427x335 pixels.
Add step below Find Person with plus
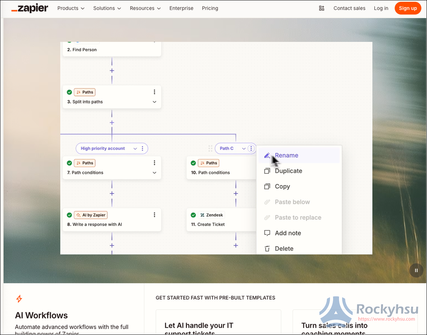[x=112, y=71]
